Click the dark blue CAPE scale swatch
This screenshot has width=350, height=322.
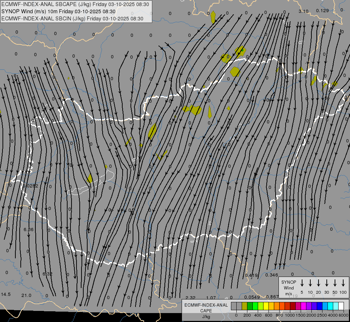tap(320, 306)
